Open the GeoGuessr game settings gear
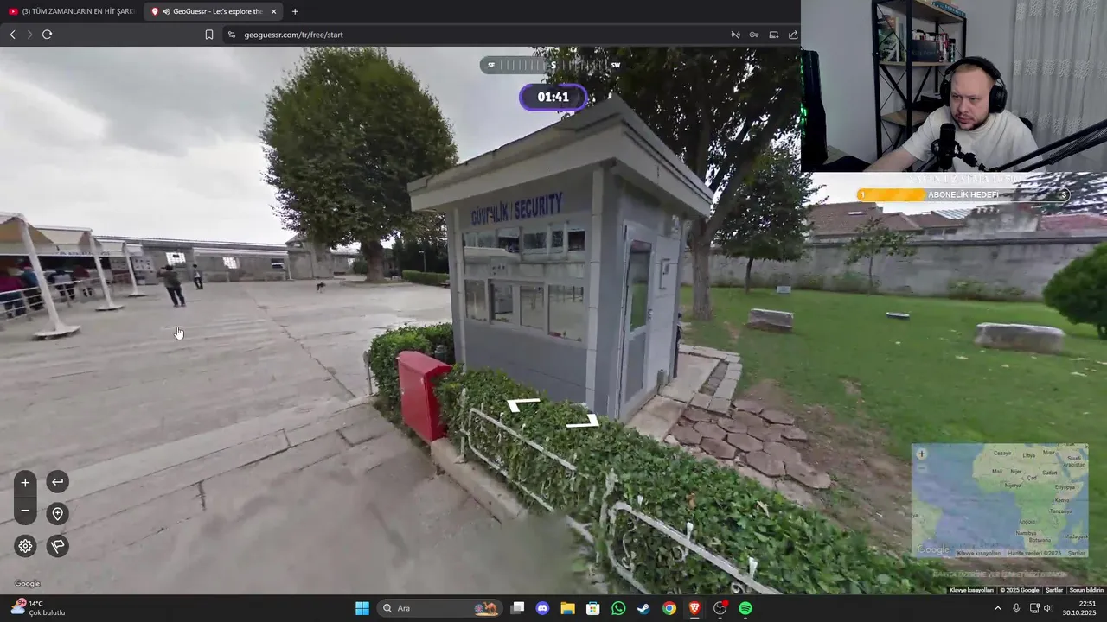 click(25, 546)
